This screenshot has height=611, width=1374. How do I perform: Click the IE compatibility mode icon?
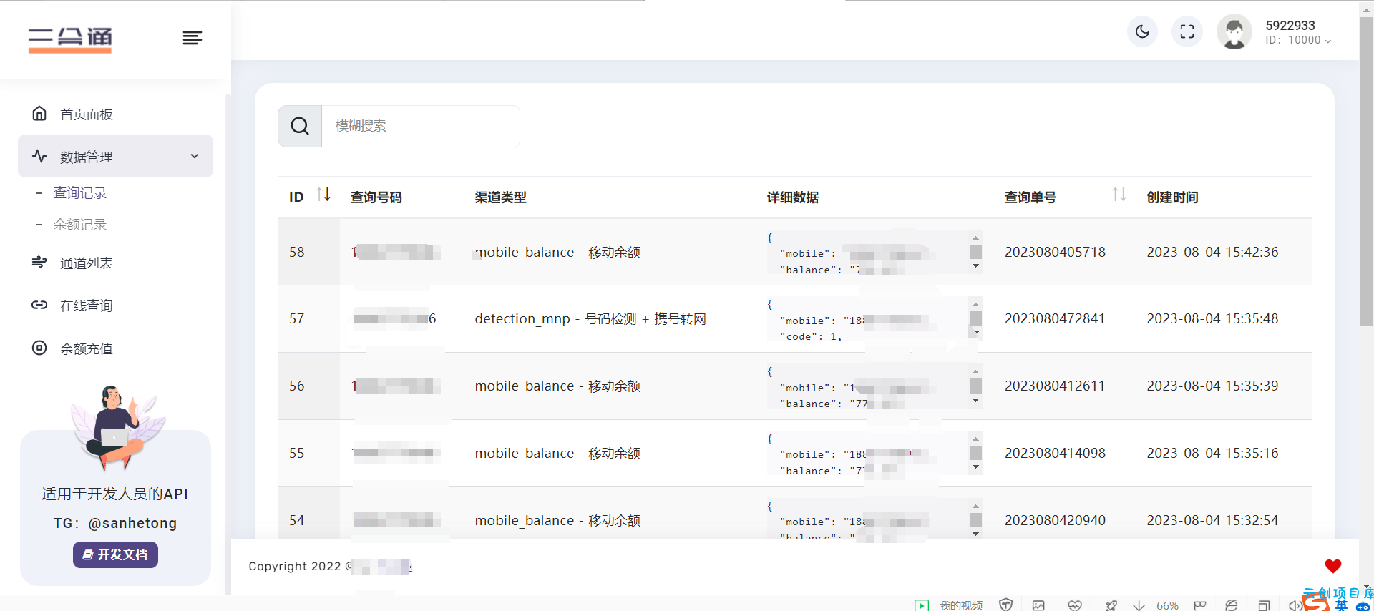(x=1232, y=605)
